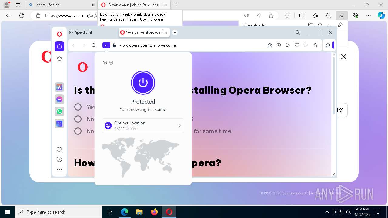The height and width of the screenshot is (218, 388).
Task: Switch to the 'opera - Search' Edge tab
Action: click(62, 5)
